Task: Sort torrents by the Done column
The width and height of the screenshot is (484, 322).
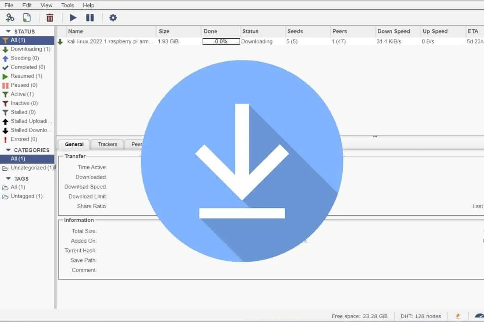Action: click(x=221, y=31)
